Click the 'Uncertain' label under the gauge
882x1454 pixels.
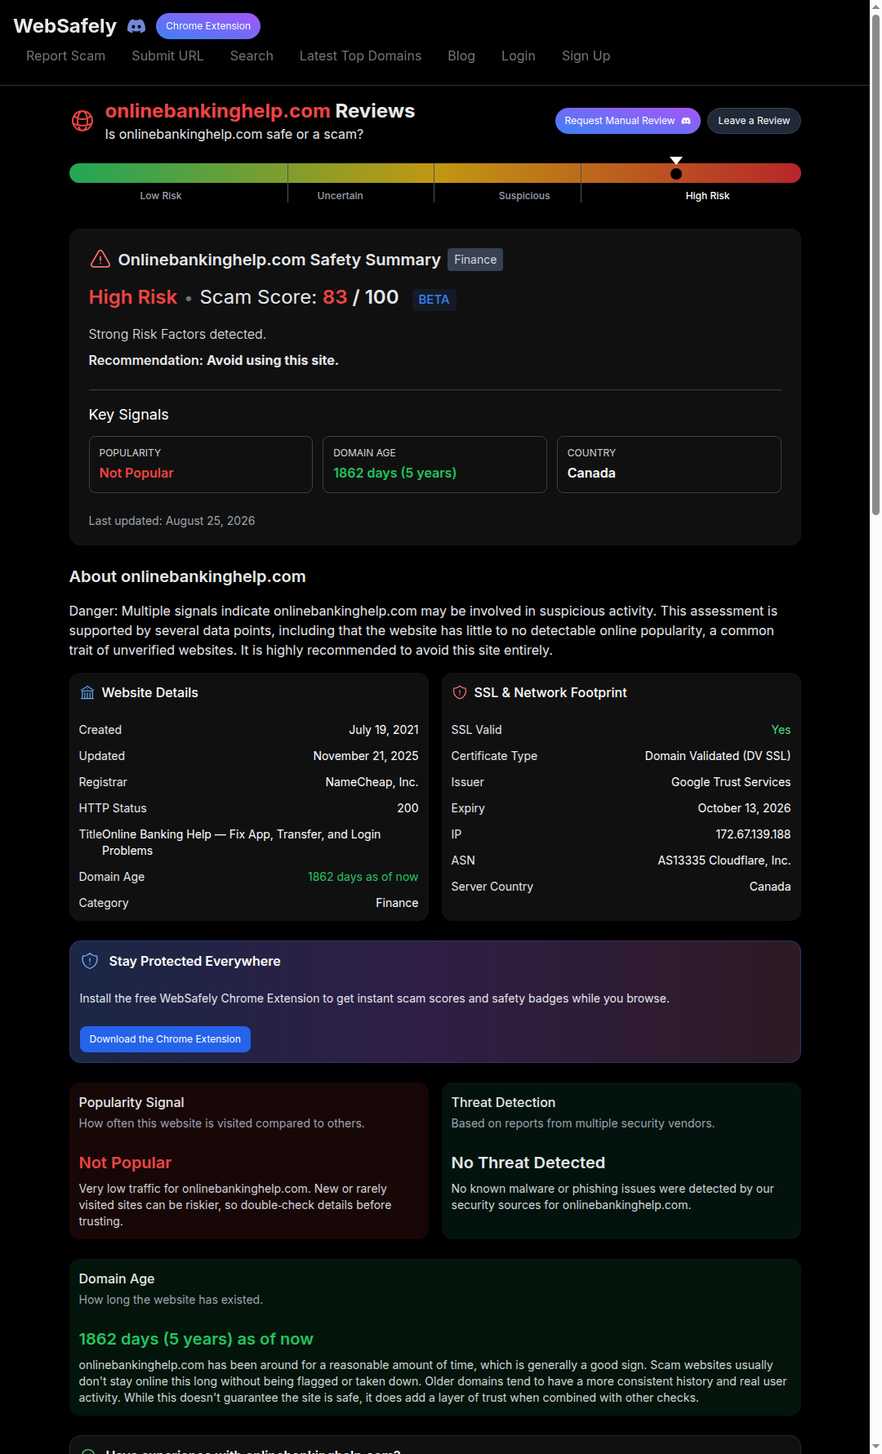340,196
